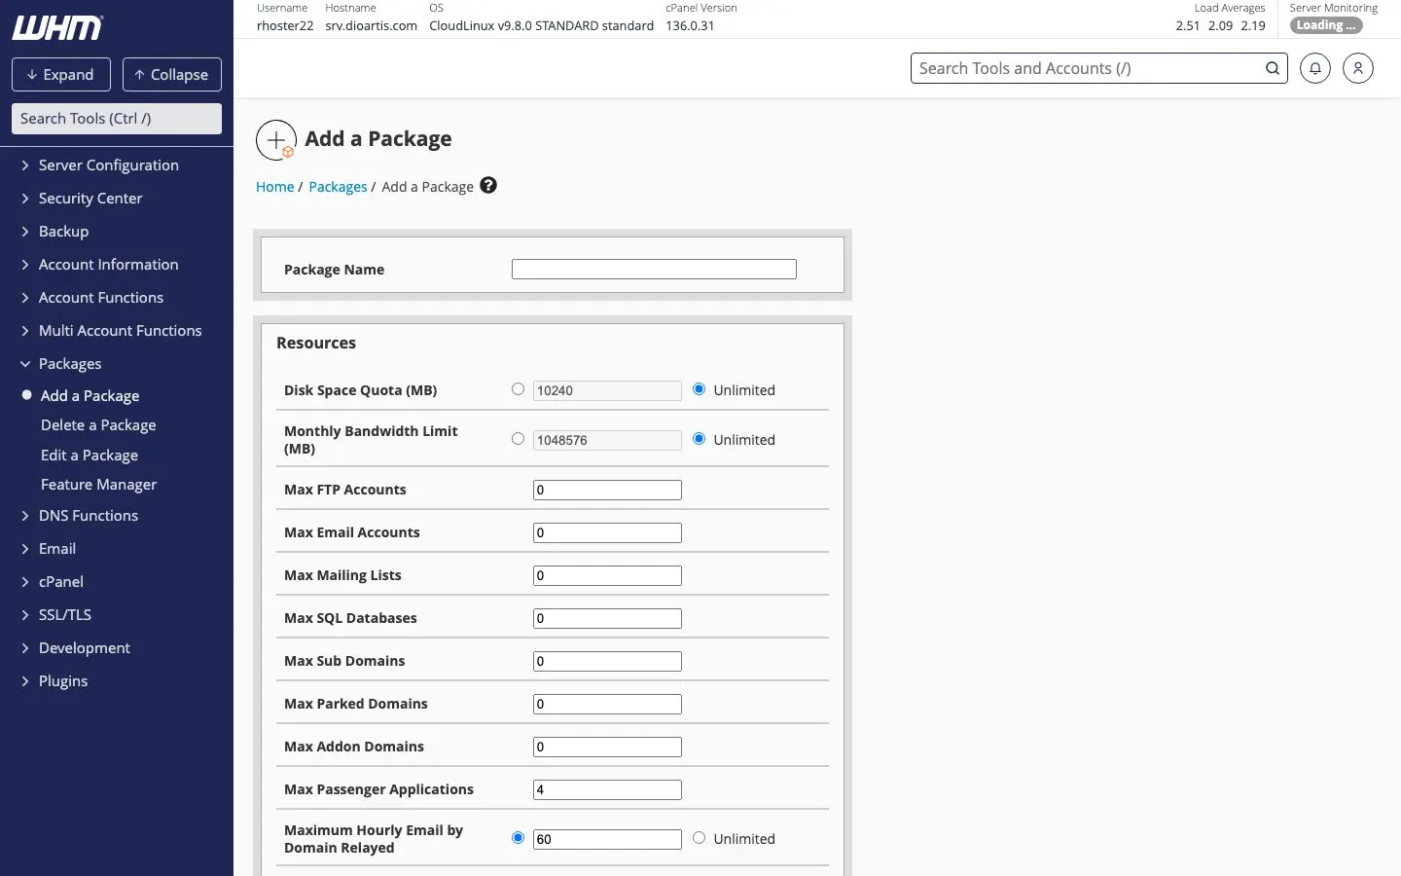
Task: Click the username rhoster22 text
Action: click(x=285, y=25)
